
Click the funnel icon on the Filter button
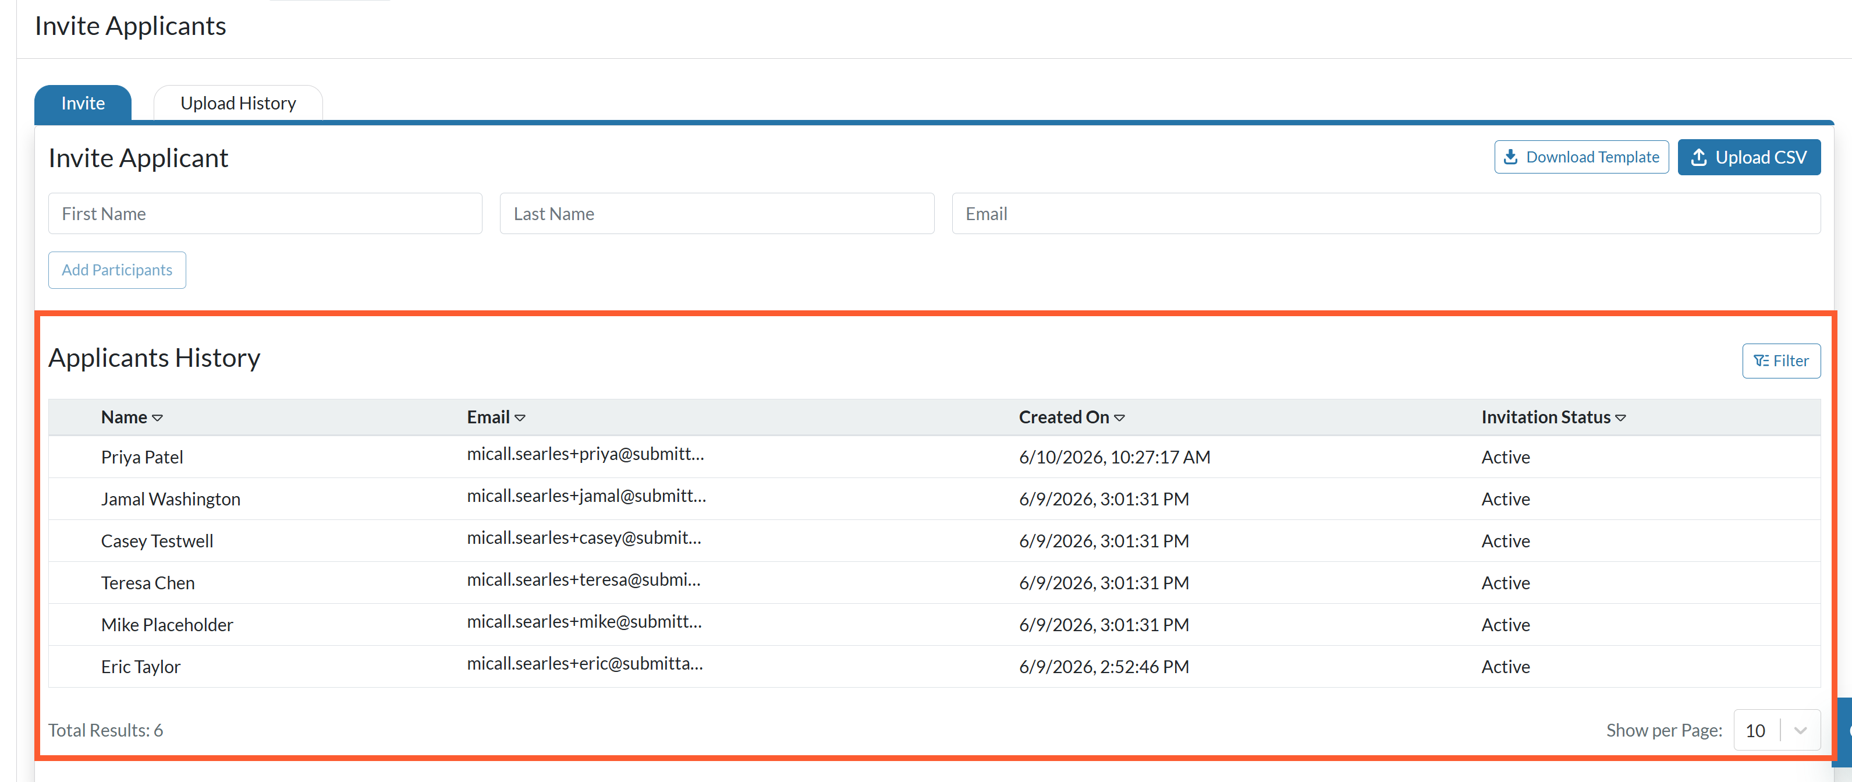click(x=1761, y=360)
